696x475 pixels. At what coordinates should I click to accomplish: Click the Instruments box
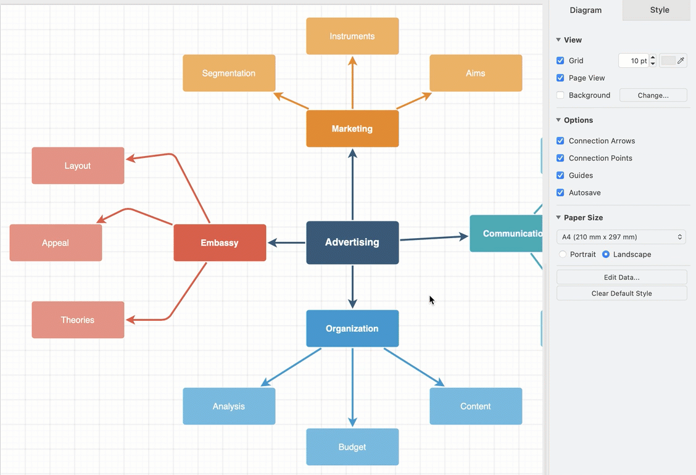click(352, 36)
